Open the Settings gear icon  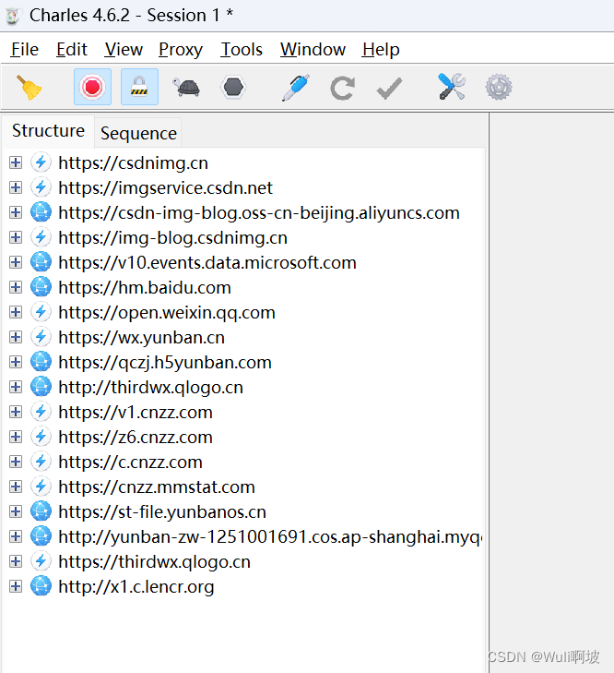tap(499, 87)
